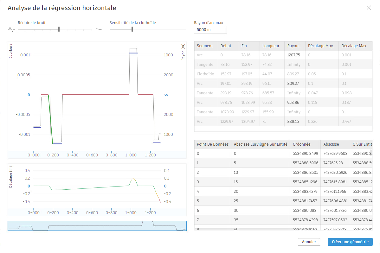
Task: Click the noisy waveform icon beside Réduire le bruit
Action: point(11,29)
